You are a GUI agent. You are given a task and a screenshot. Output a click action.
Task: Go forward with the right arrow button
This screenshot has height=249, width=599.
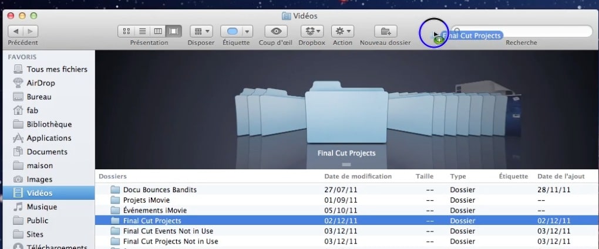(x=31, y=31)
